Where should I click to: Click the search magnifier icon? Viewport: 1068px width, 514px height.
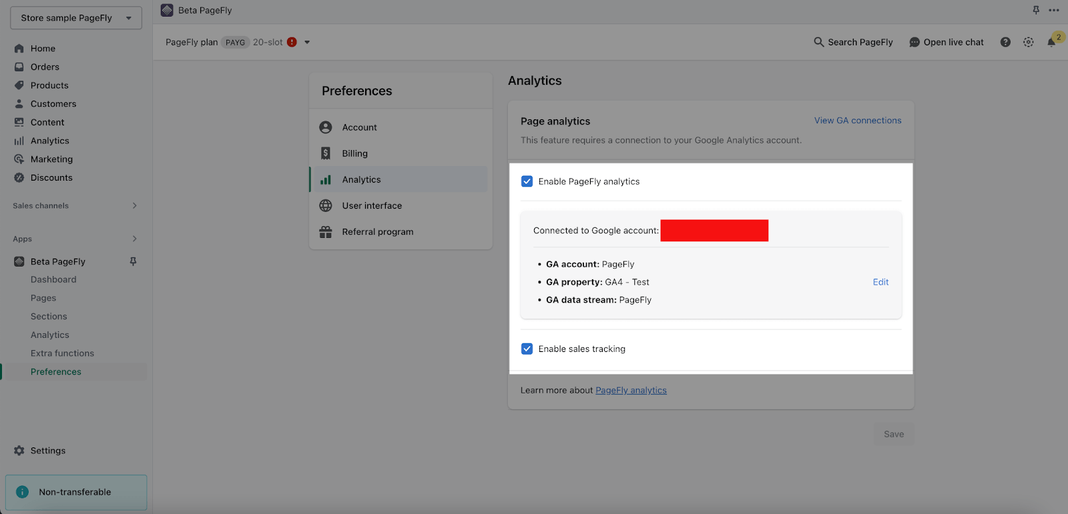tap(818, 42)
